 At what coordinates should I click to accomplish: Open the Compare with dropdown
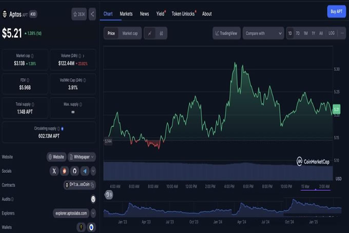point(263,33)
